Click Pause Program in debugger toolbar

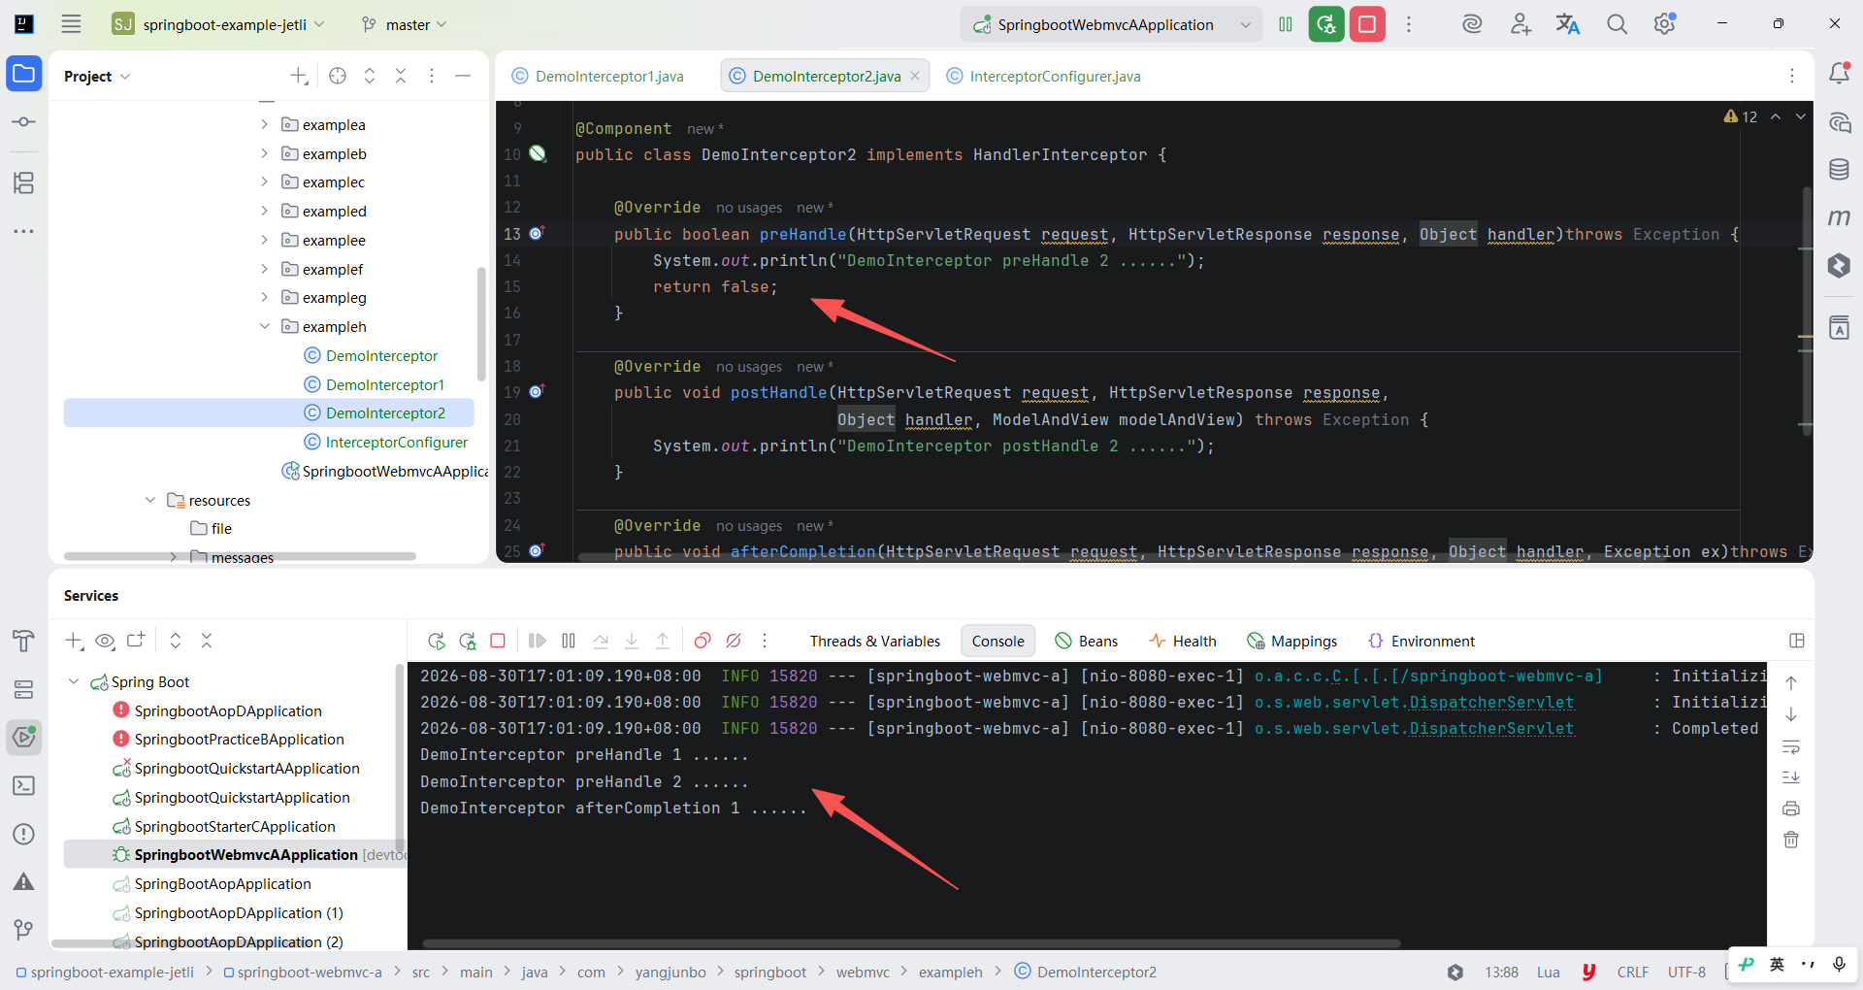[x=569, y=641]
